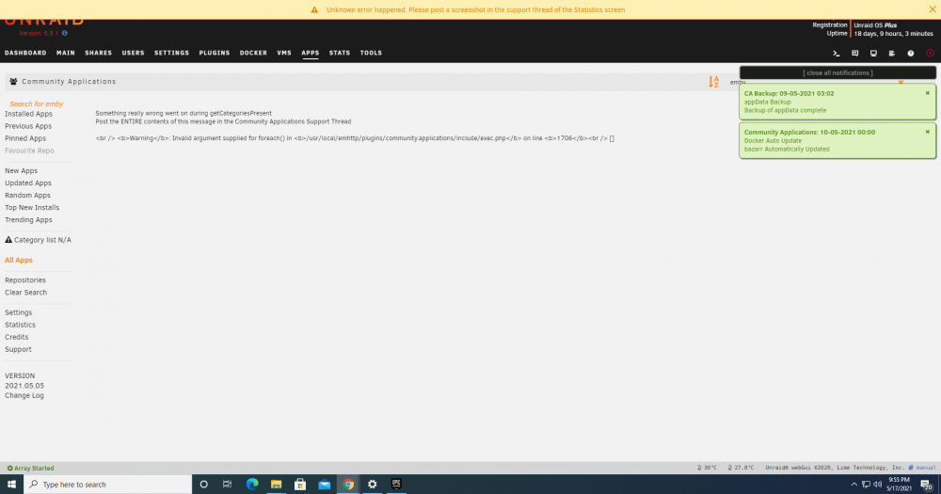Show hidden system tray icons
Viewport: 941px width, 494px height.
854,485
